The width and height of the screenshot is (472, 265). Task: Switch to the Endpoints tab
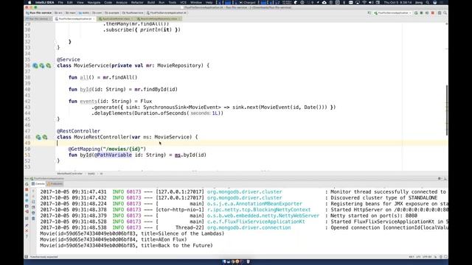(55, 183)
